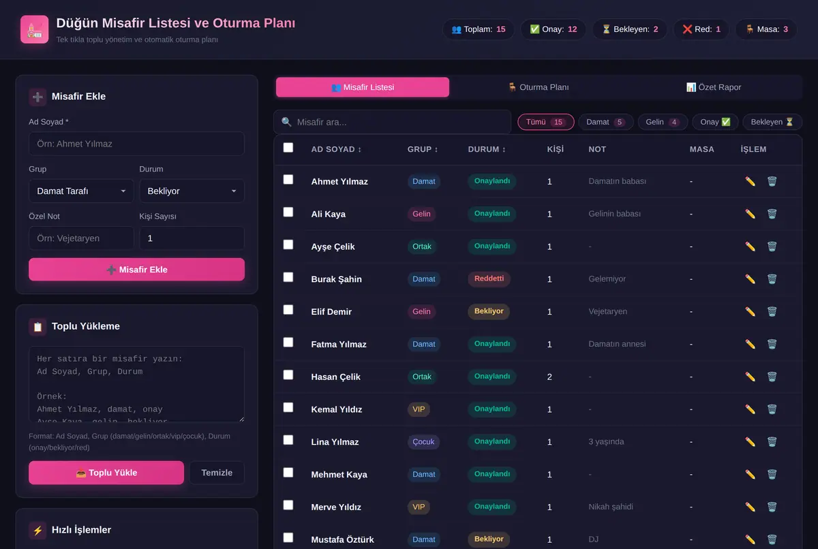Screen dimensions: 818x549
Task: Open the Özet Rapor tab
Action: [x=714, y=87]
